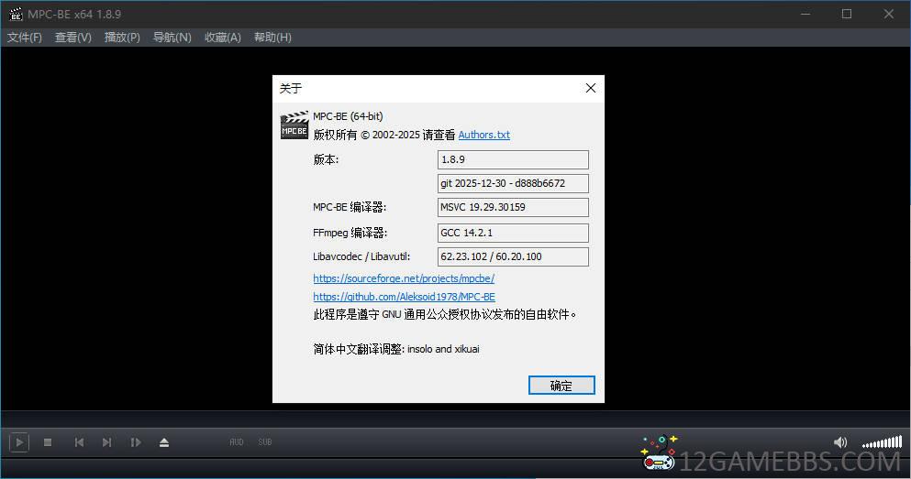
Task: Jump to previous file button
Action: pos(79,442)
